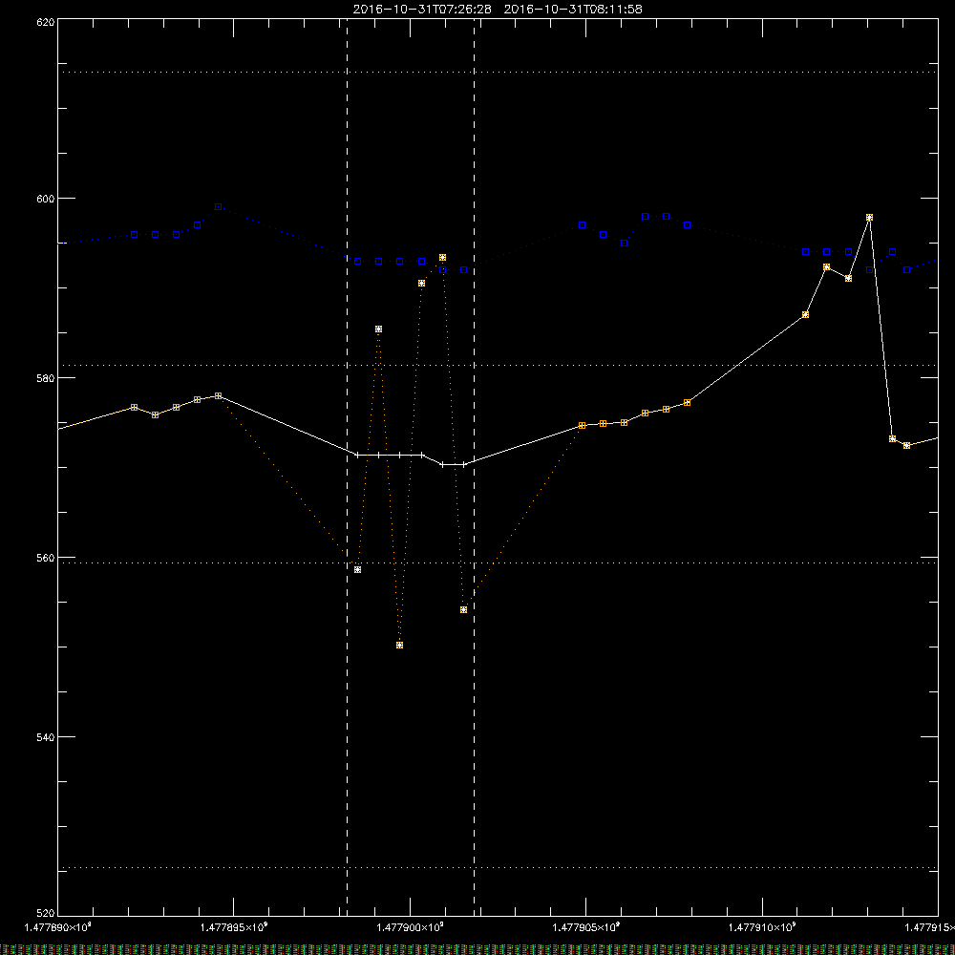
Task: Select the 580 y-axis label
Action: click(46, 377)
